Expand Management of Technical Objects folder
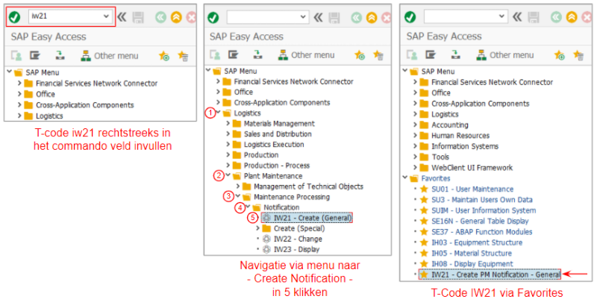Image resolution: width=597 pixels, height=305 pixels. pos(238,186)
